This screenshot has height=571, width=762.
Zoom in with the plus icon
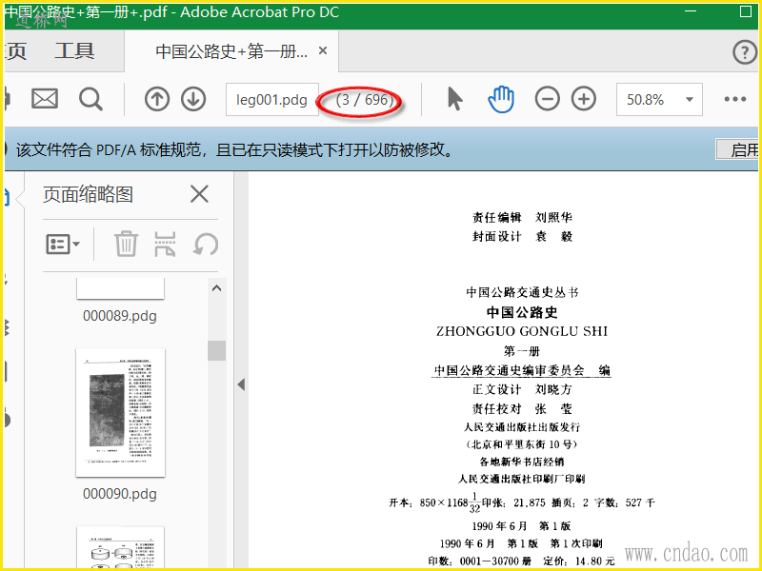pos(584,99)
